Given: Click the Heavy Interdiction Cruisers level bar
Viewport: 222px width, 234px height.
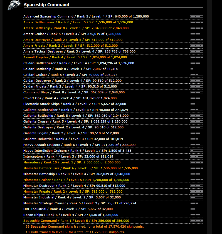Looking at the screenshot, I should click(197, 151).
